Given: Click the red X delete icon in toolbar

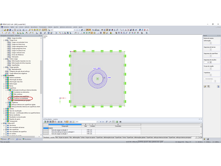Looking at the screenshot, I should [x=128, y=30].
